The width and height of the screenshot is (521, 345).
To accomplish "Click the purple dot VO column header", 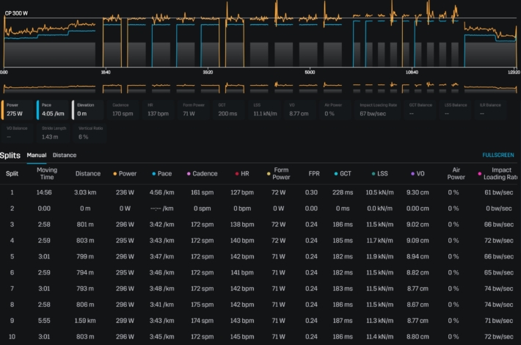I will (418, 174).
